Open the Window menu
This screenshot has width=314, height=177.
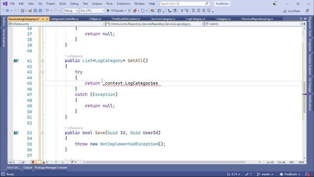coord(139,3)
